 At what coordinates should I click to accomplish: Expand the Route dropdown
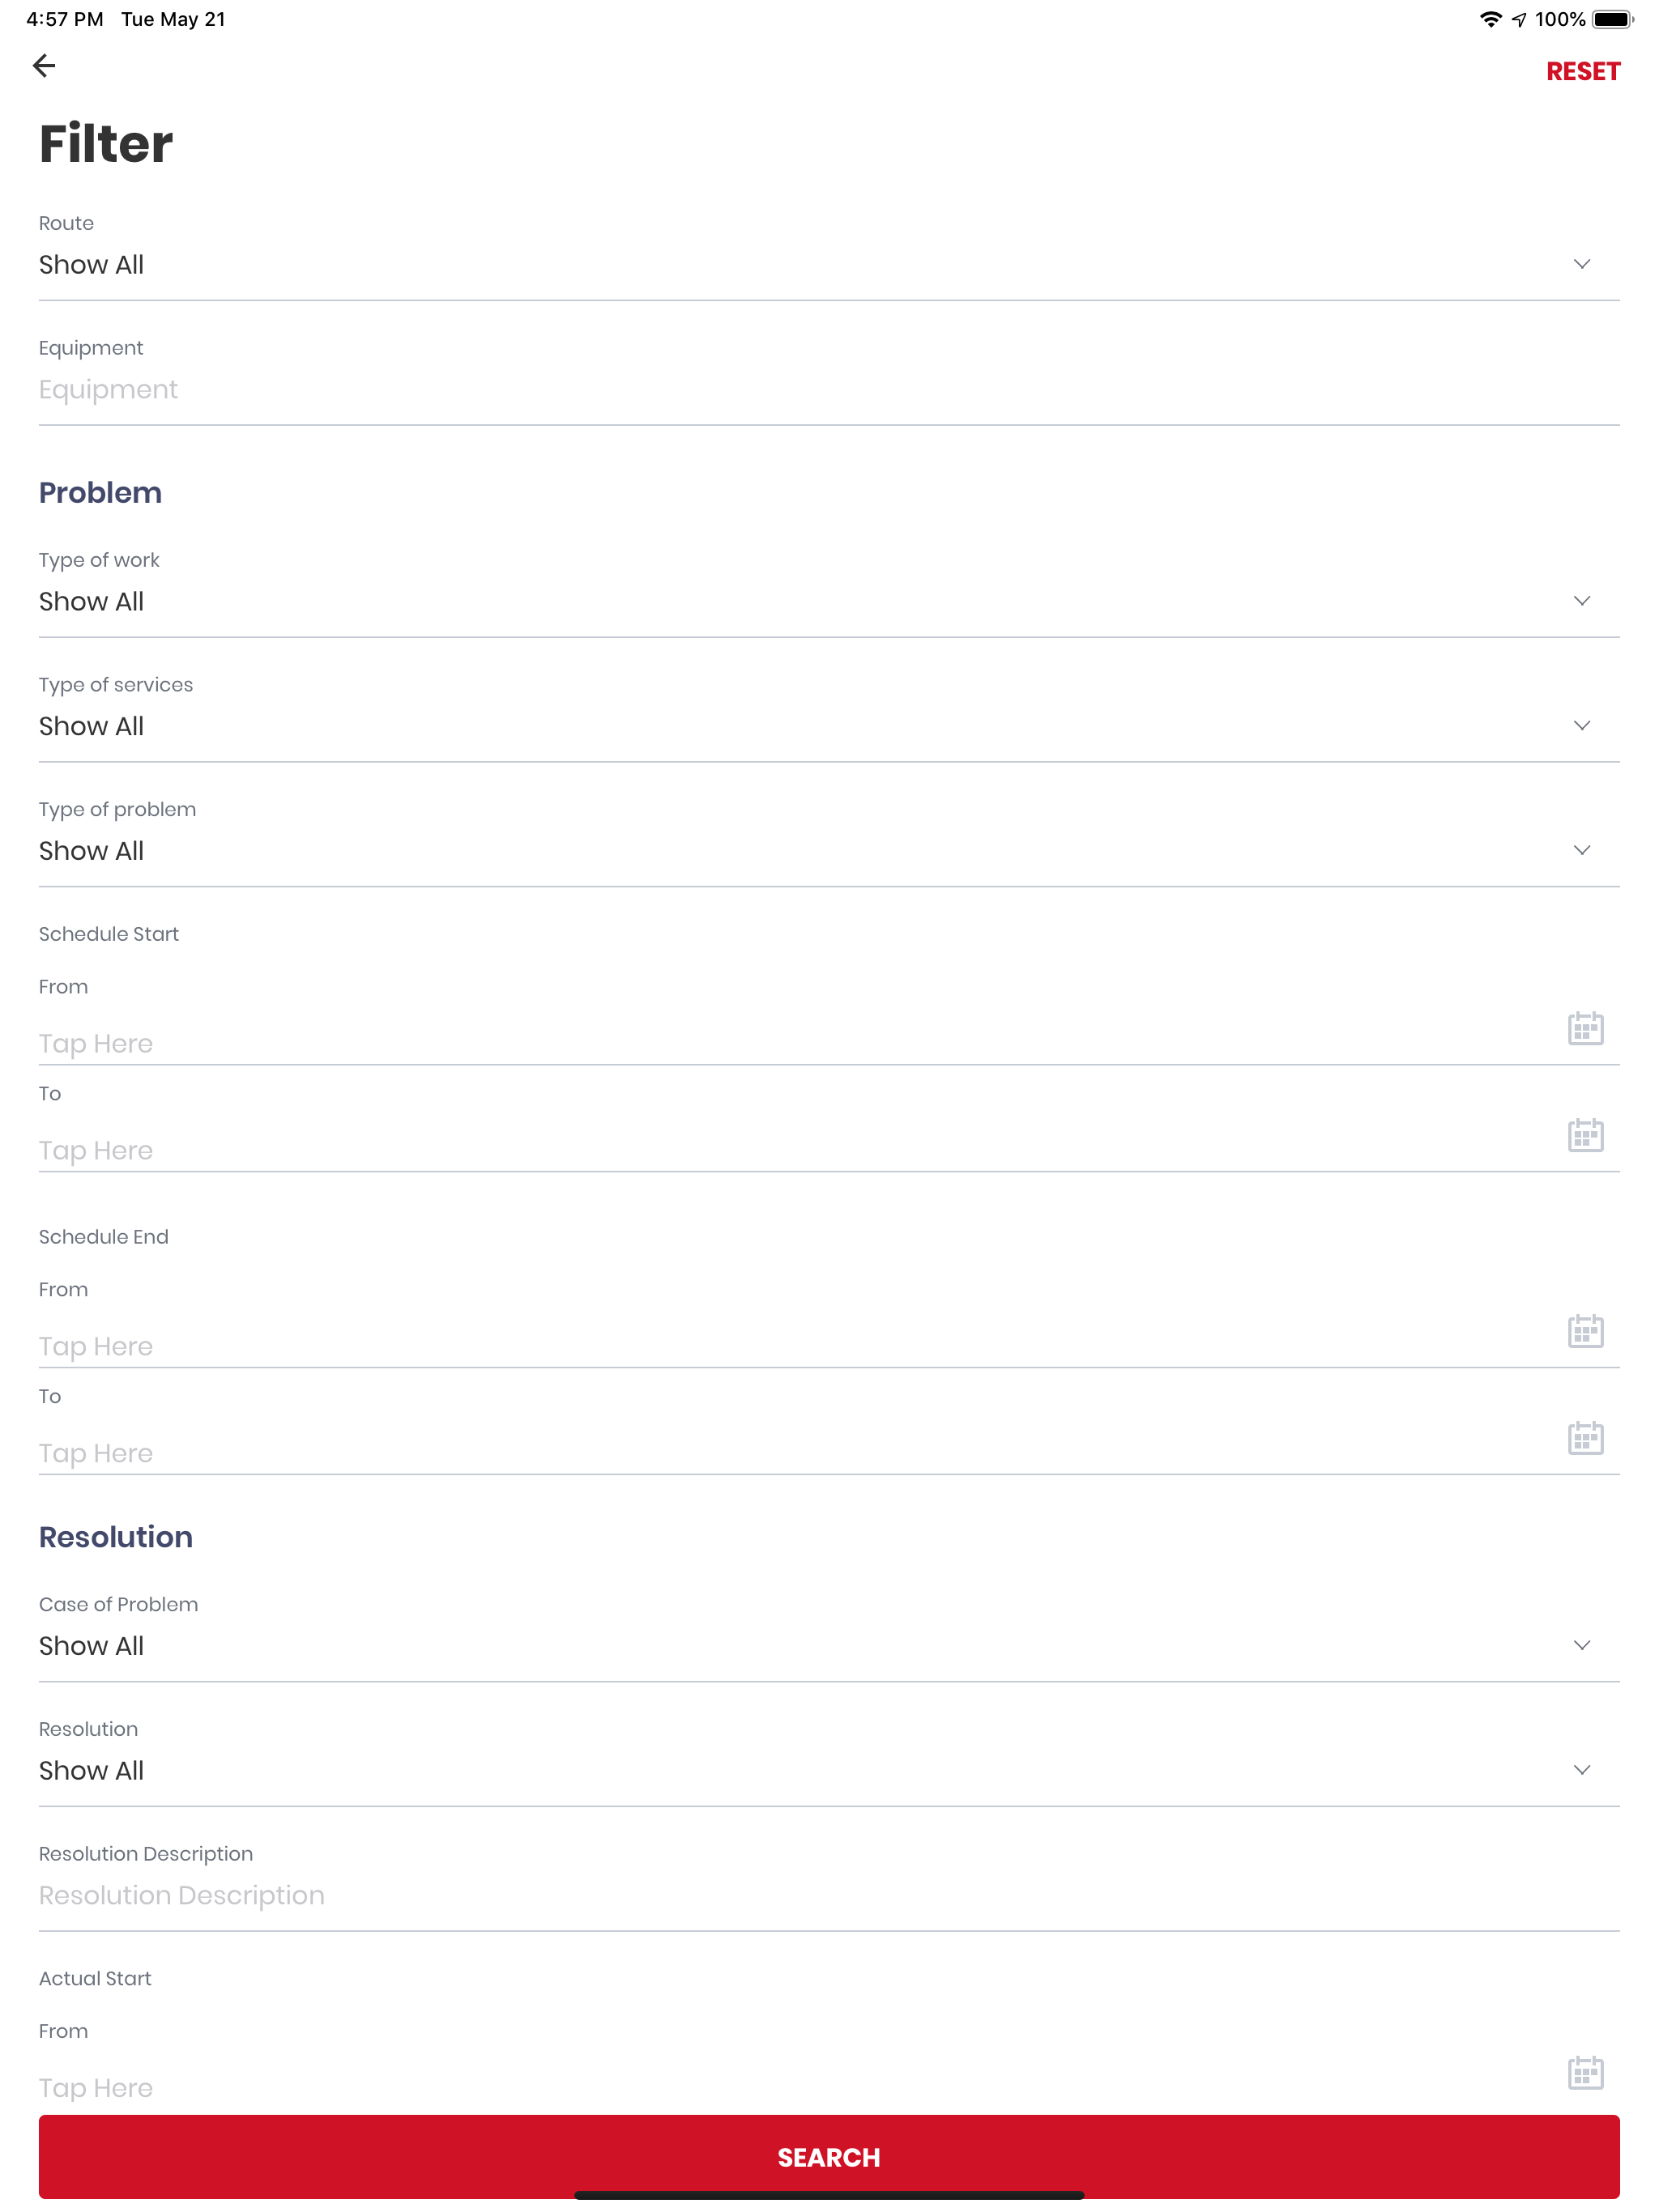point(829,265)
